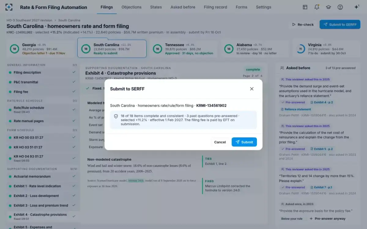Viewport: 367px width, 229px height.
Task: Switch to the Filings tab
Action: click(107, 7)
